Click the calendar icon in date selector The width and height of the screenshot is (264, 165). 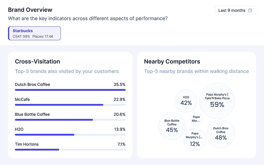click(250, 10)
